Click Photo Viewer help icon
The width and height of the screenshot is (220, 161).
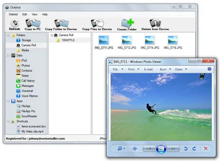pyautogui.click(x=209, y=69)
